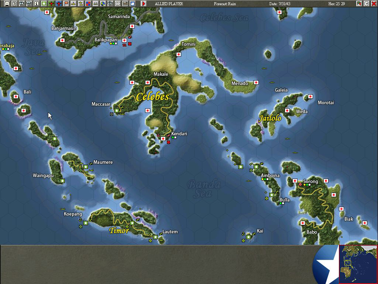The width and height of the screenshot is (378, 284).
Task: Toggle the green flag icon near top right
Action: click(x=359, y=3)
